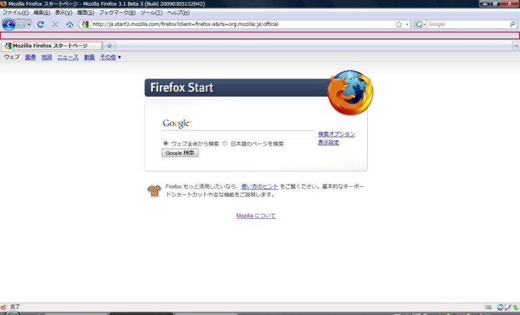Open the ツール(T) menu
This screenshot has height=315, width=520.
[x=151, y=12]
